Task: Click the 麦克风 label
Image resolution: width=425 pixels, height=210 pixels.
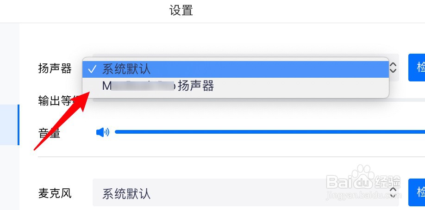Action: [x=55, y=193]
